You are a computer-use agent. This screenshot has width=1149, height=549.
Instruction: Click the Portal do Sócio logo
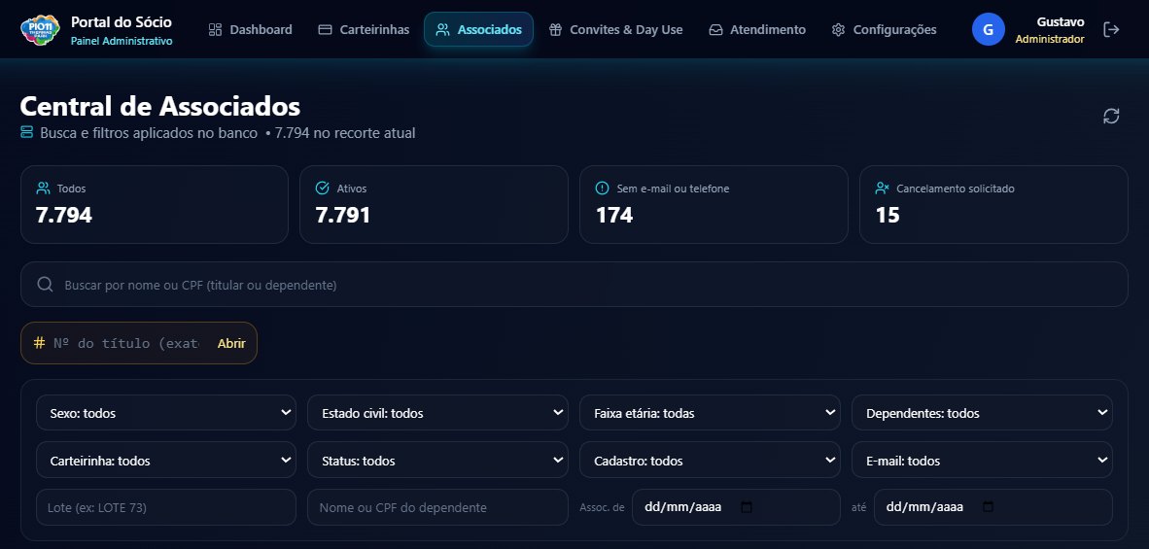pyautogui.click(x=40, y=29)
